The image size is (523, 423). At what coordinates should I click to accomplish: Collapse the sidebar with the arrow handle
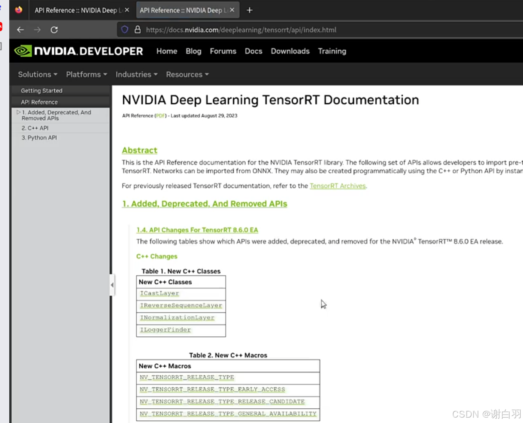coord(112,285)
